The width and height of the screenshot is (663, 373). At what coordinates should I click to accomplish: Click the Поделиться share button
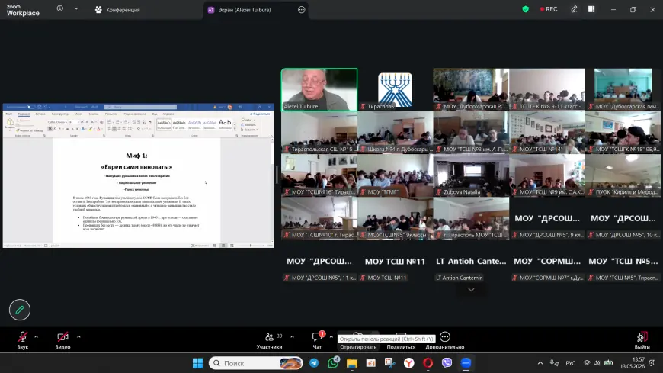(x=401, y=347)
